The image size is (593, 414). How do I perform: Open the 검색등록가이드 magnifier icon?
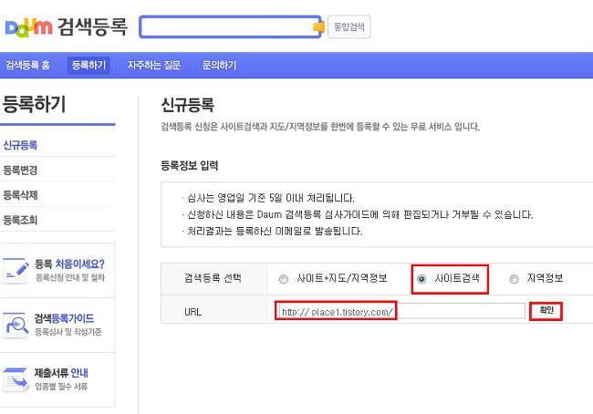pyautogui.click(x=16, y=325)
